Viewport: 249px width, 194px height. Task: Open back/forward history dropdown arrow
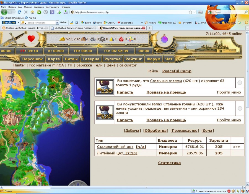click(x=14, y=12)
